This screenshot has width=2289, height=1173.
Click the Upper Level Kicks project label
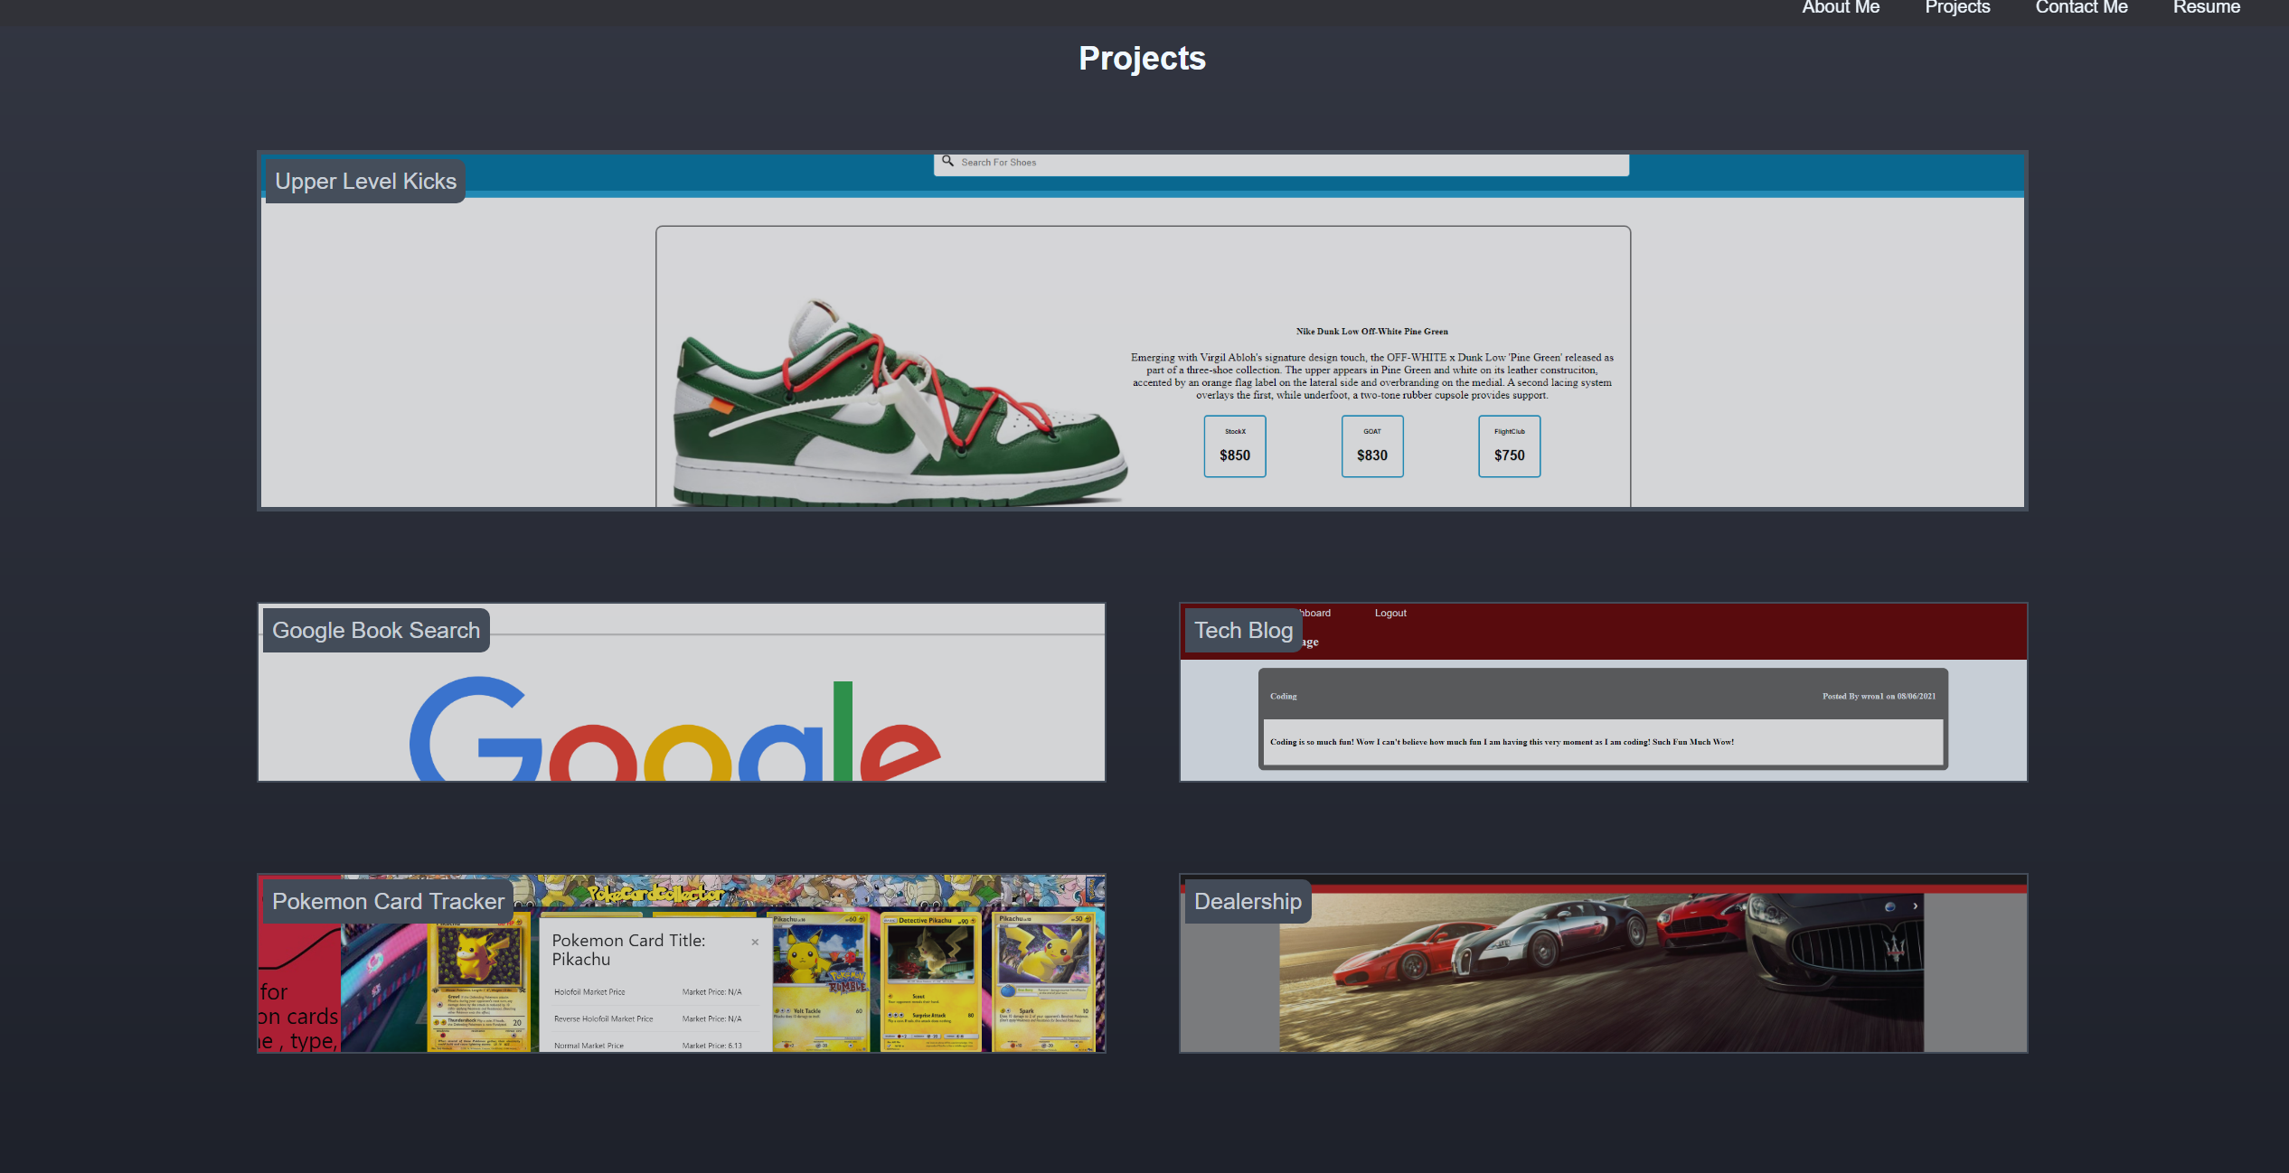pos(365,182)
